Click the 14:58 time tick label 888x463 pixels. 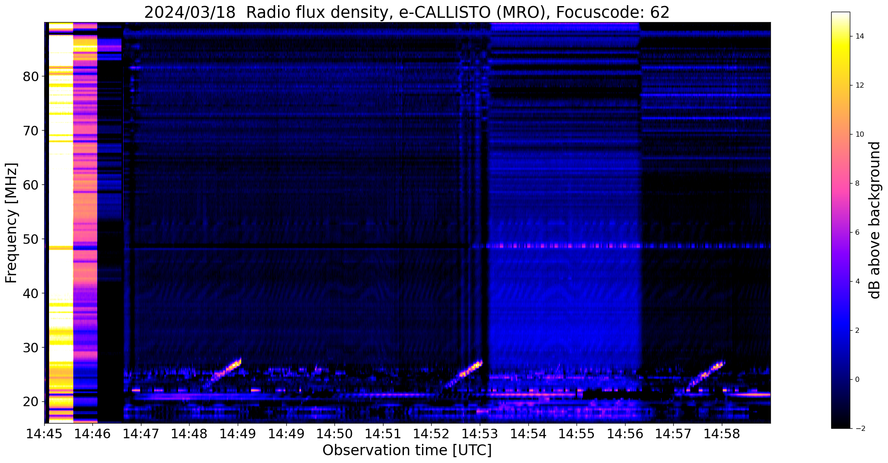point(722,434)
